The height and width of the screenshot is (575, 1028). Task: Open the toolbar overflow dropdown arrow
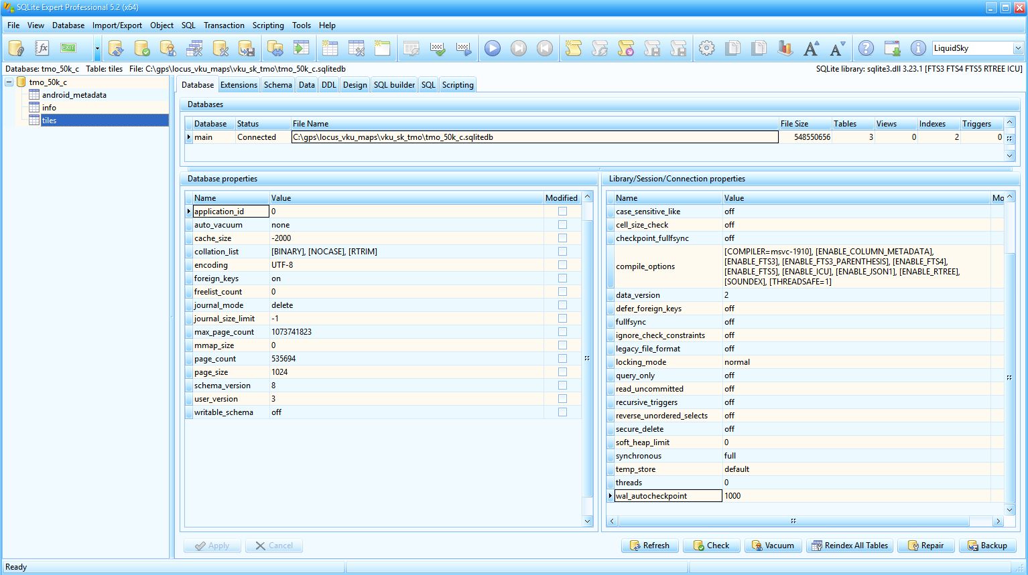pos(97,48)
